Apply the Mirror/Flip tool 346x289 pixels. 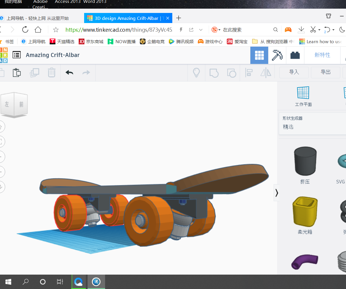[265, 73]
